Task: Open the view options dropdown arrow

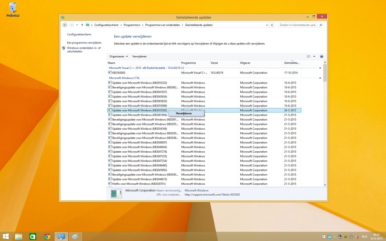Action: point(314,57)
